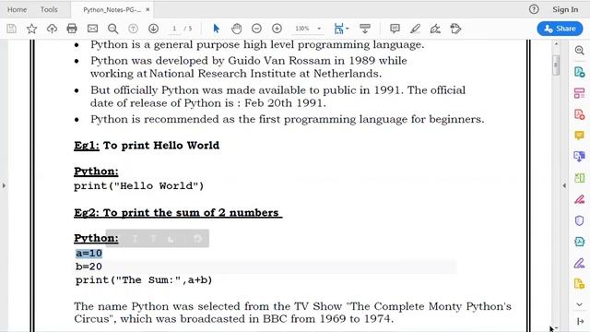Click heading Eg2: To print the sum
The image size is (590, 332).
point(178,213)
